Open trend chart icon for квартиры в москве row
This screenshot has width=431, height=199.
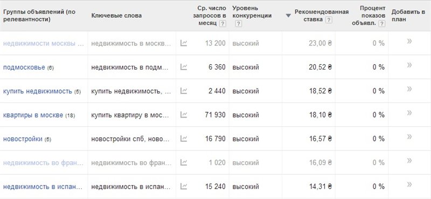tap(184, 115)
